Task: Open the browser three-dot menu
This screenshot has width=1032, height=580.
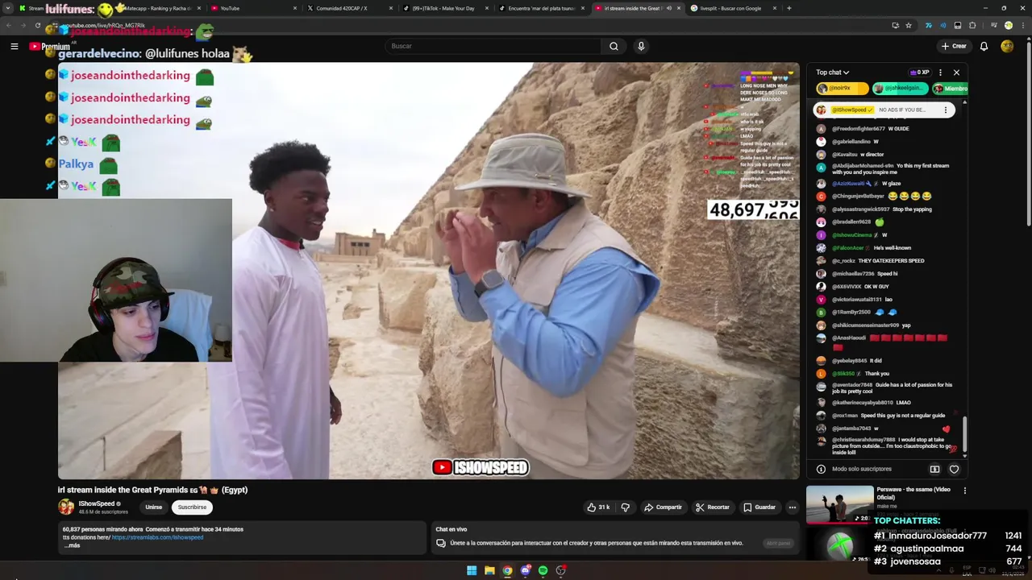Action: 1022,25
